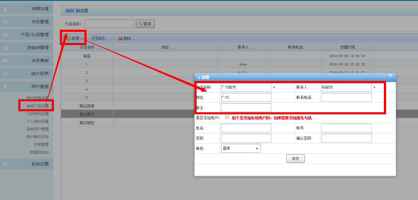Image resolution: width=418 pixels, height=200 pixels.
Task: Click the 保存 button in dialog
Action: point(295,159)
